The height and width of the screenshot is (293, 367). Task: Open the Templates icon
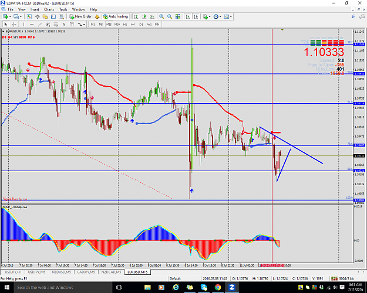coord(227,16)
